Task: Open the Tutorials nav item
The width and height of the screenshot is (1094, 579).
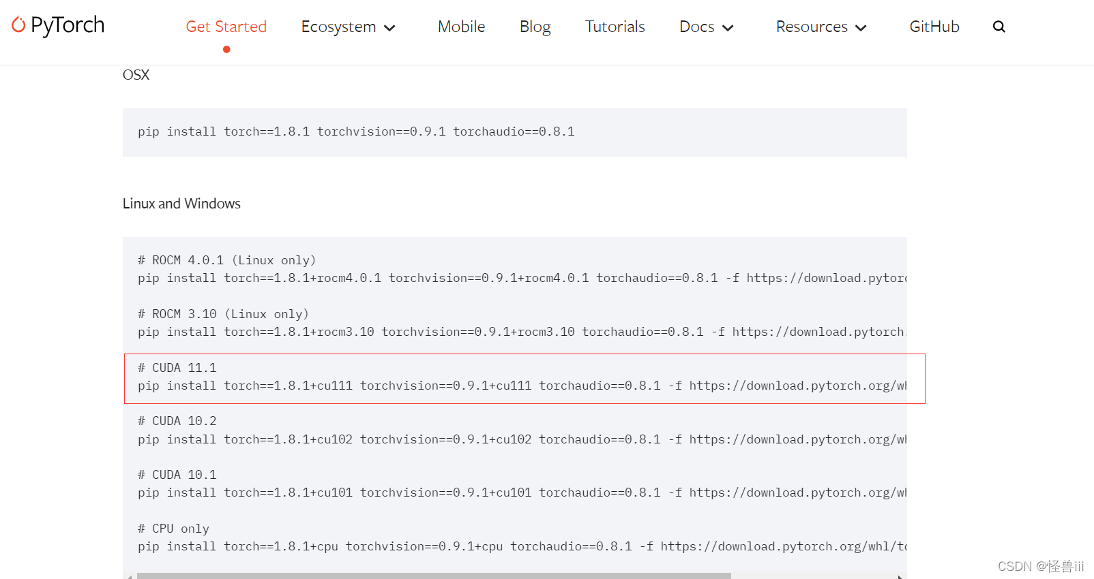Action: (x=615, y=27)
